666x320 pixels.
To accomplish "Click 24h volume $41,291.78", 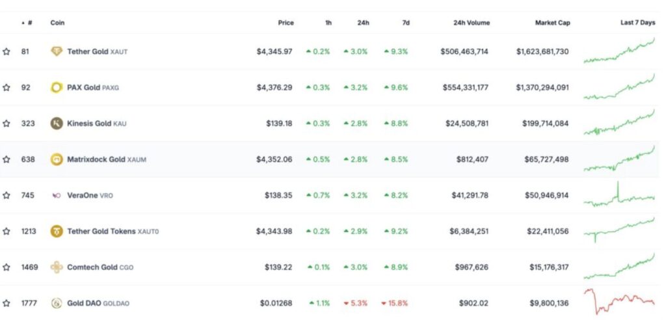I will point(470,196).
